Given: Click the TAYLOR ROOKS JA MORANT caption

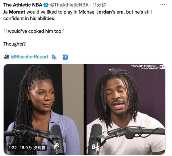Looking at the screenshot, I should [x=145, y=67].
